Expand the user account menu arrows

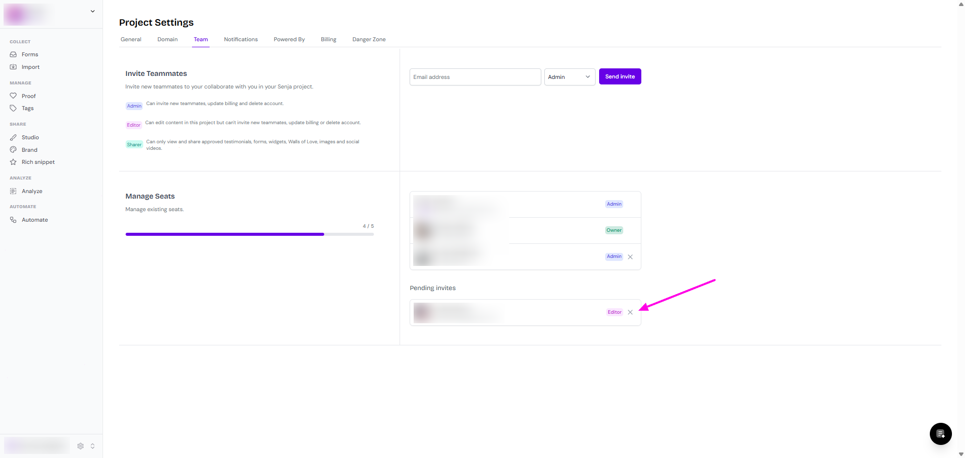click(x=92, y=446)
